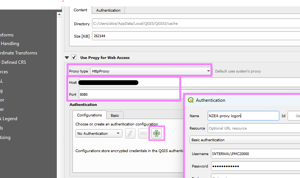Click the Optional URL resource field
300x178 pixels.
(x=254, y=128)
